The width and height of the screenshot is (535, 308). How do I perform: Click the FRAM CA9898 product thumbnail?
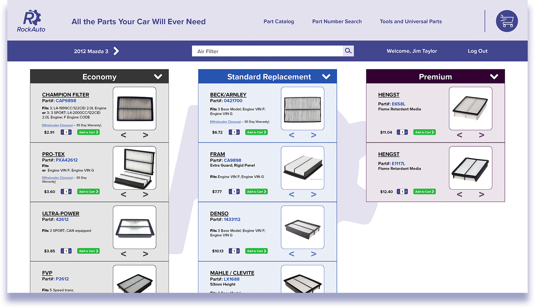click(302, 168)
